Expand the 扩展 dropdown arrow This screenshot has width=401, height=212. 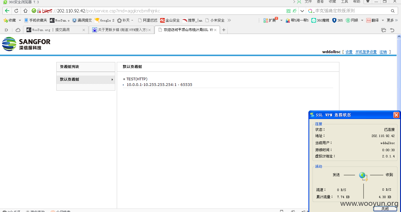click(x=281, y=20)
